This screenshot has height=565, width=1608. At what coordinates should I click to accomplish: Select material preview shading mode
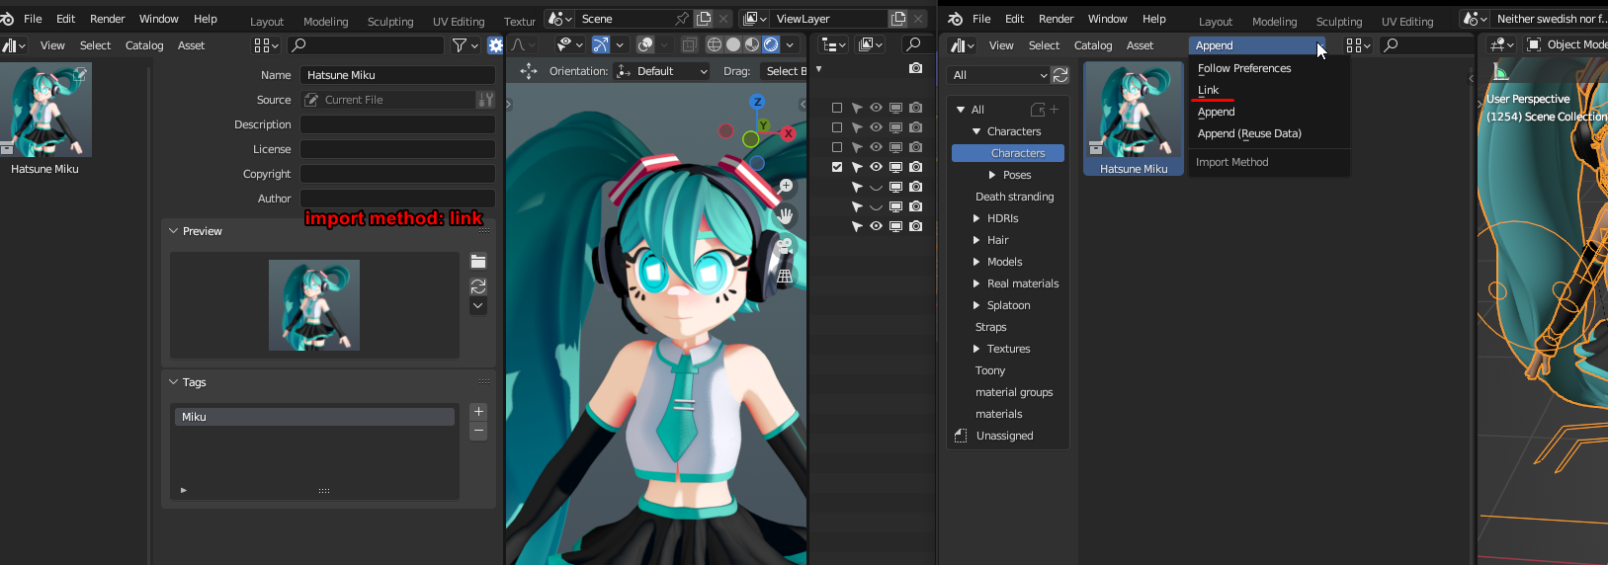752,44
